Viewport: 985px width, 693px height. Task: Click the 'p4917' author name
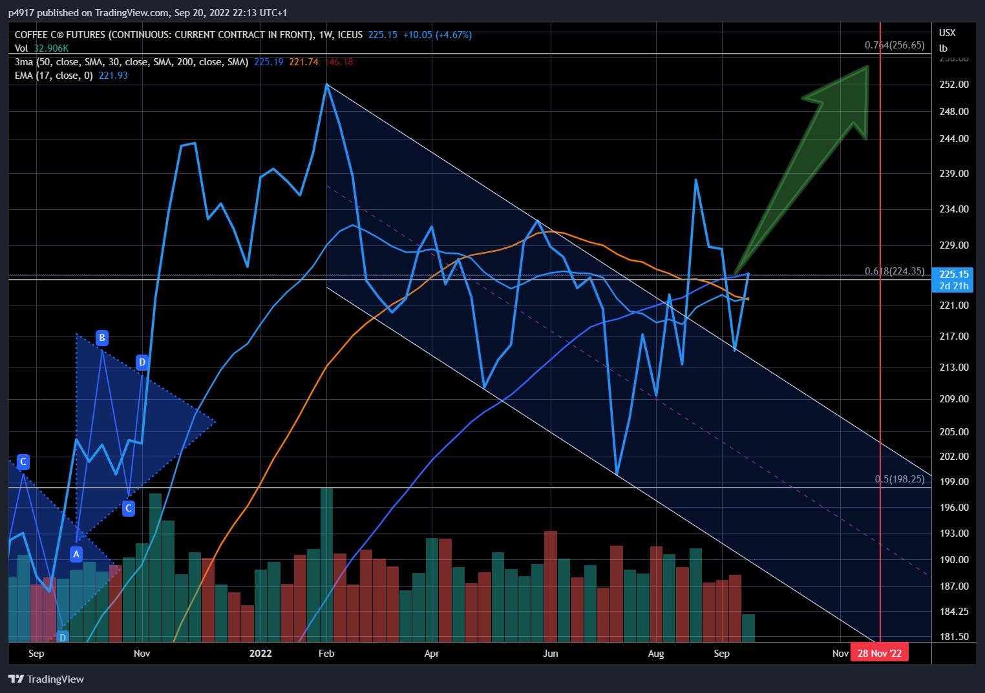[x=21, y=13]
